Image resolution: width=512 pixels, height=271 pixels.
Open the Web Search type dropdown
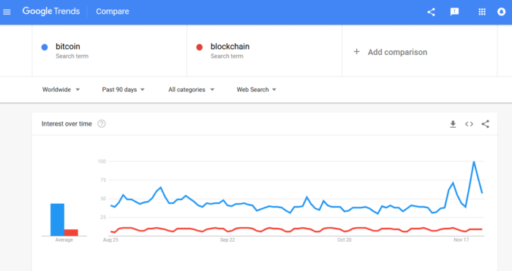pyautogui.click(x=256, y=90)
